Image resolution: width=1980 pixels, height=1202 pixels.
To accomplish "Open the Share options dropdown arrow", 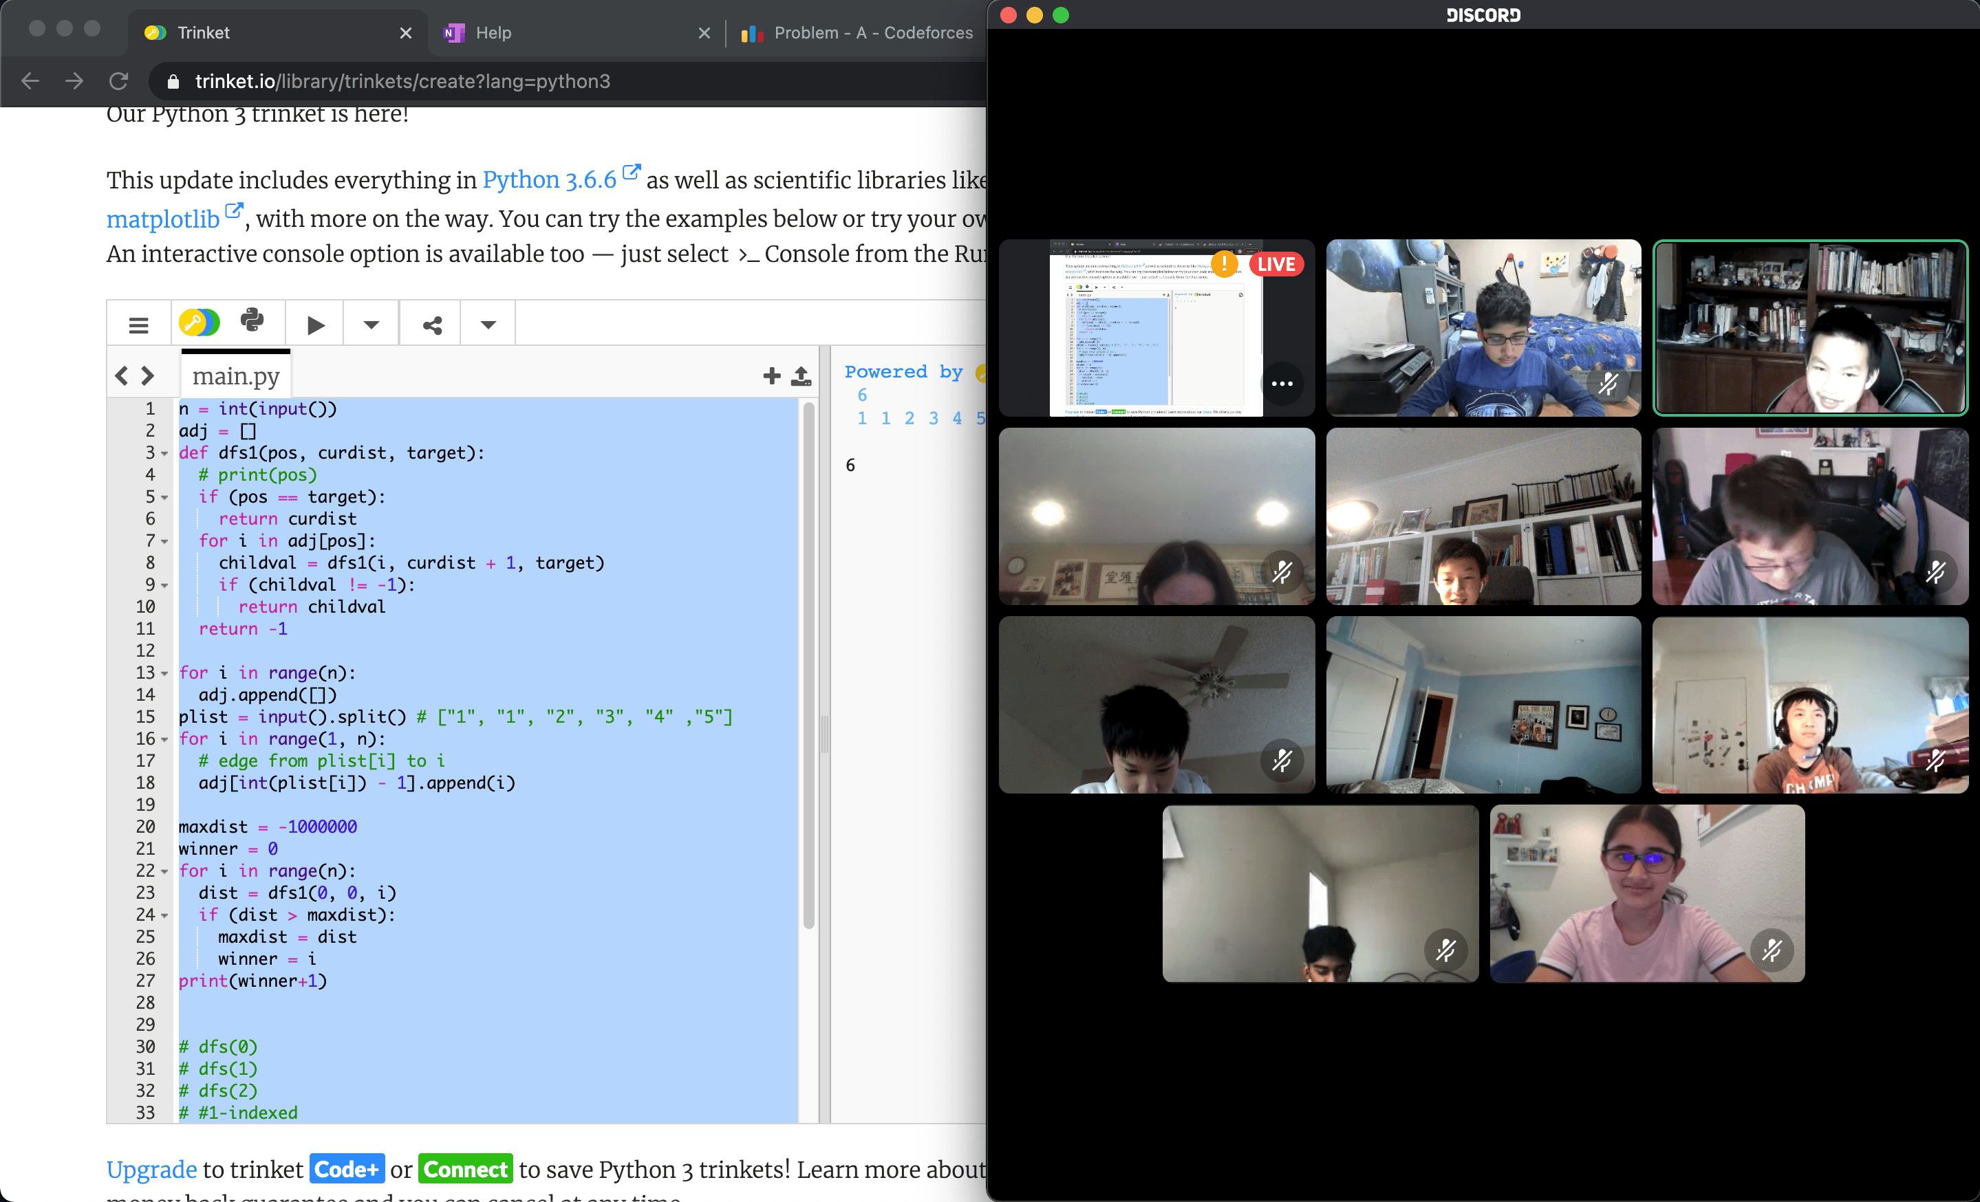I will pyautogui.click(x=488, y=325).
